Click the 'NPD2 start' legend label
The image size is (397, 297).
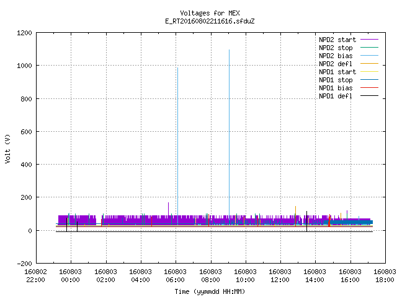(337, 40)
